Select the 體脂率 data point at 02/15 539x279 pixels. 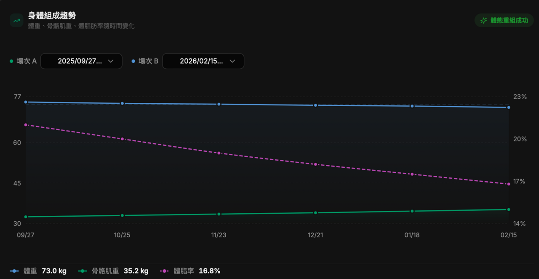coord(509,184)
